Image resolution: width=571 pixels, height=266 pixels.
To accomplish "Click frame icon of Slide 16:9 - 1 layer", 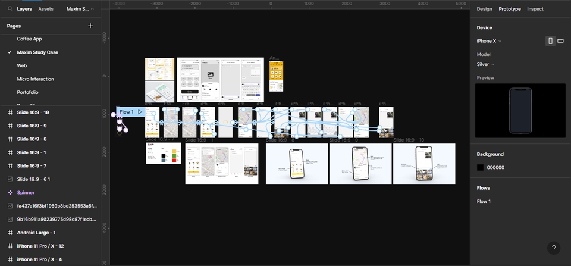I will coord(10,152).
